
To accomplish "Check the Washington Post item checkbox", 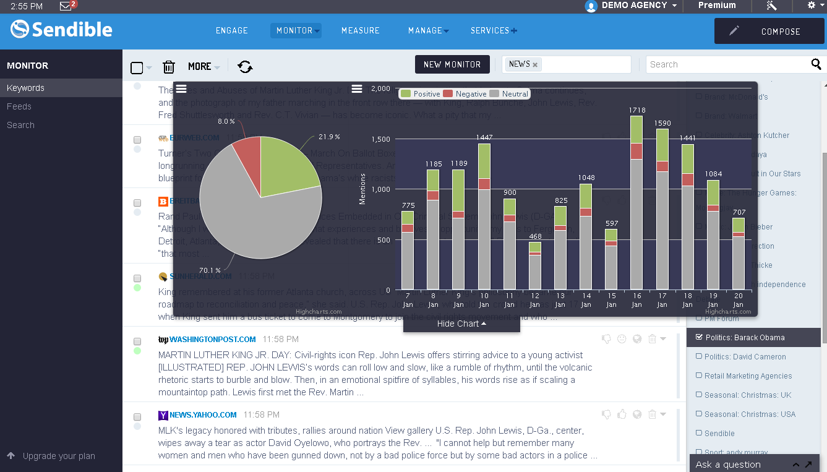I will click(x=137, y=341).
